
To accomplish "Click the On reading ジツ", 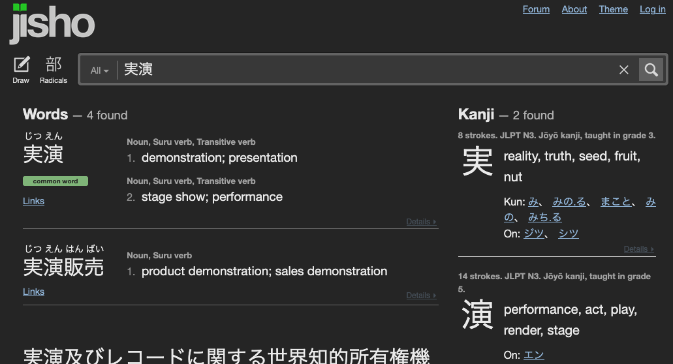I will click(x=533, y=234).
